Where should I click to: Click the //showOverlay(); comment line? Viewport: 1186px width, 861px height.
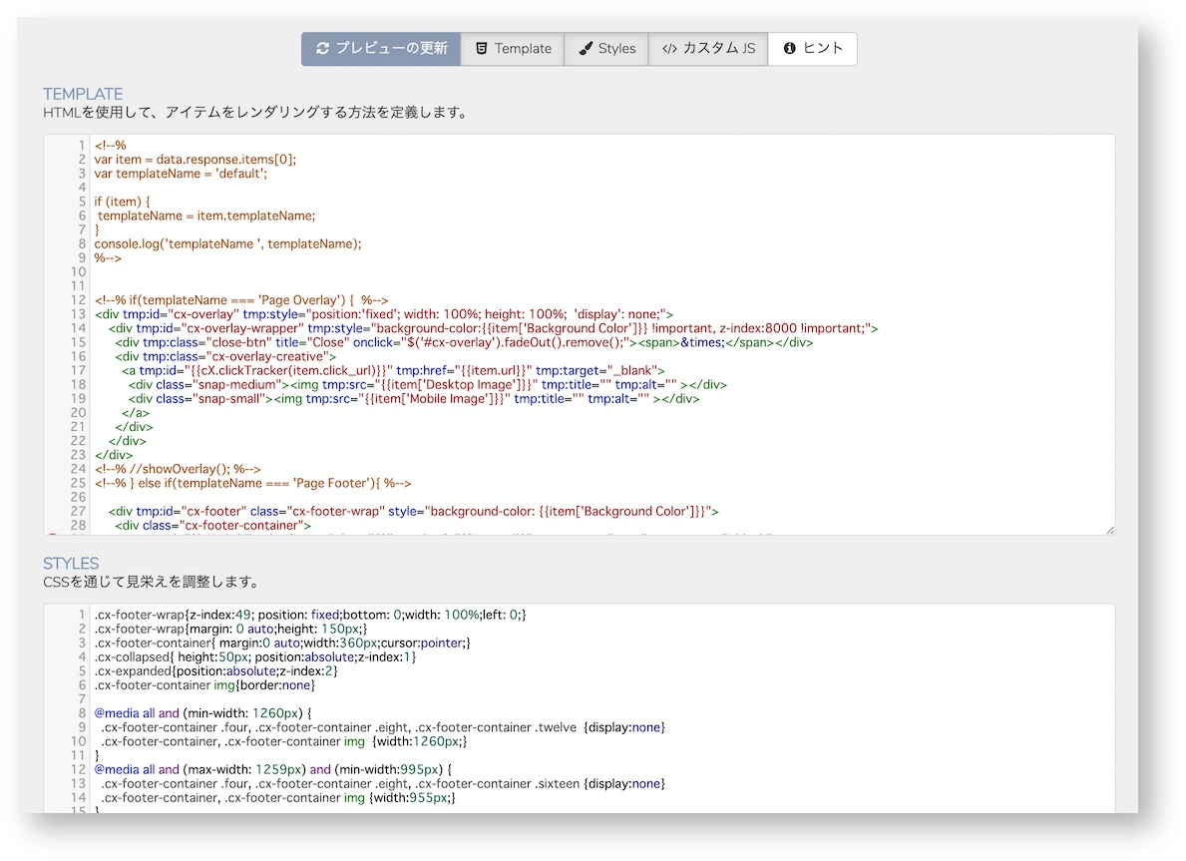(x=178, y=469)
